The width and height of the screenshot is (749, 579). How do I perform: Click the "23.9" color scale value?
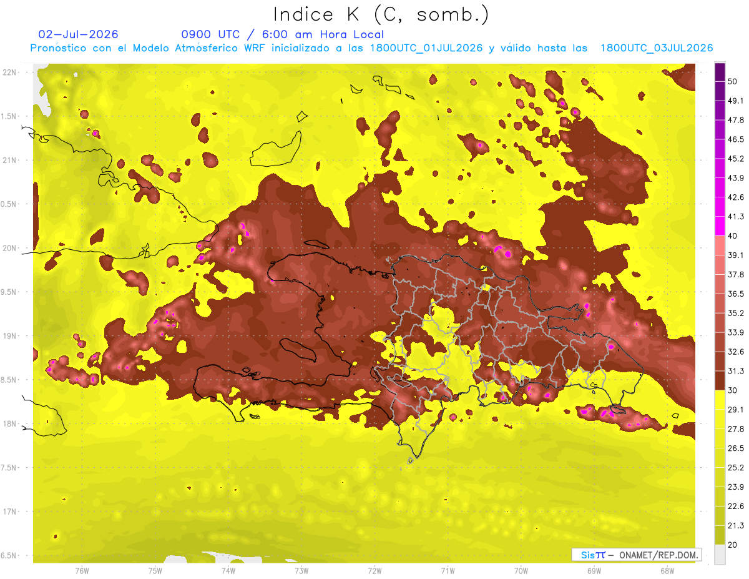point(736,487)
